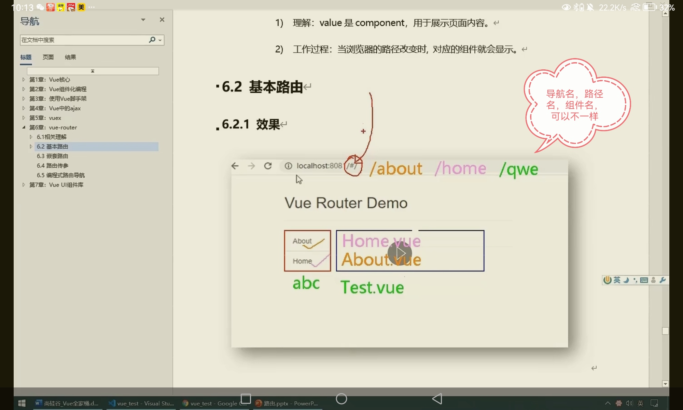Click the search magnifier icon in navigation pane
Viewport: 683px width, 410px height.
click(152, 40)
